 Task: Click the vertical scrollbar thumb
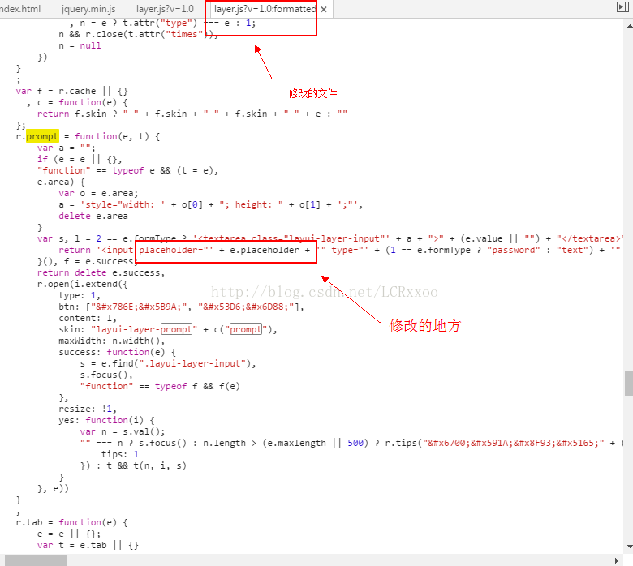point(629,384)
